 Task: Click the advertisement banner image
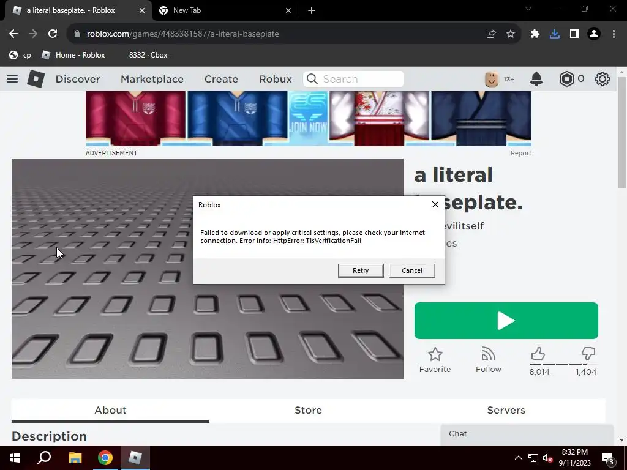309,119
